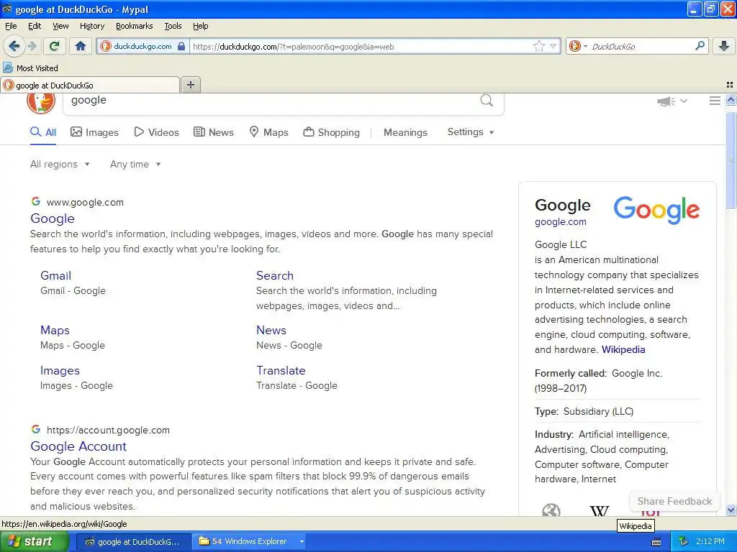This screenshot has height=552, width=737.
Task: Click the www.google.com result URL
Action: click(x=85, y=202)
